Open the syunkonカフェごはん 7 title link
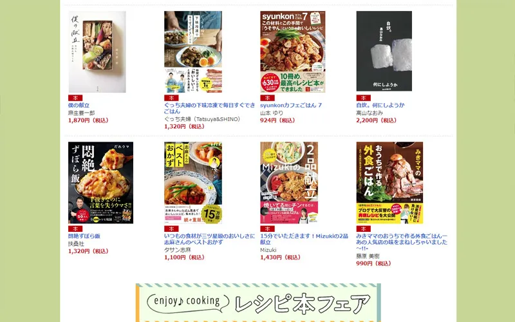 (291, 105)
